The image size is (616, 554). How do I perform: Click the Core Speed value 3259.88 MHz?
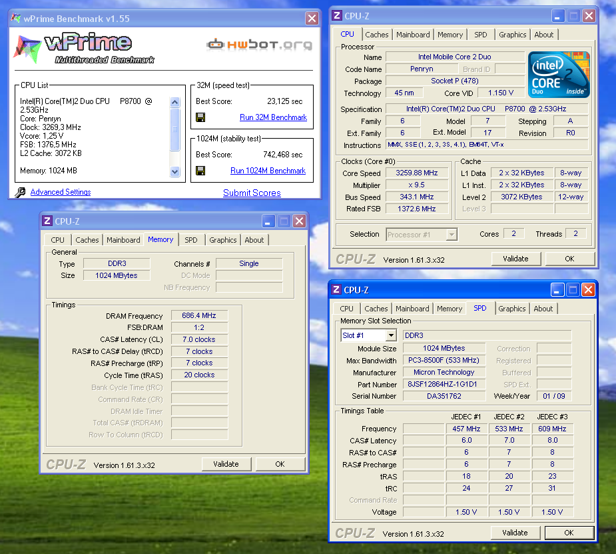[x=417, y=173]
